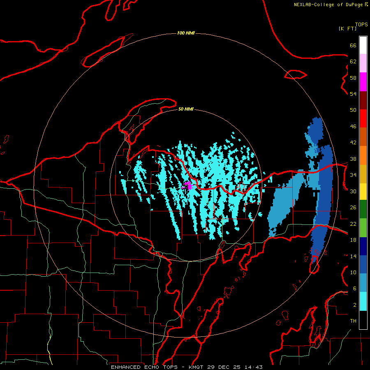
Task: Click the 10 legend value
Action: point(353,272)
